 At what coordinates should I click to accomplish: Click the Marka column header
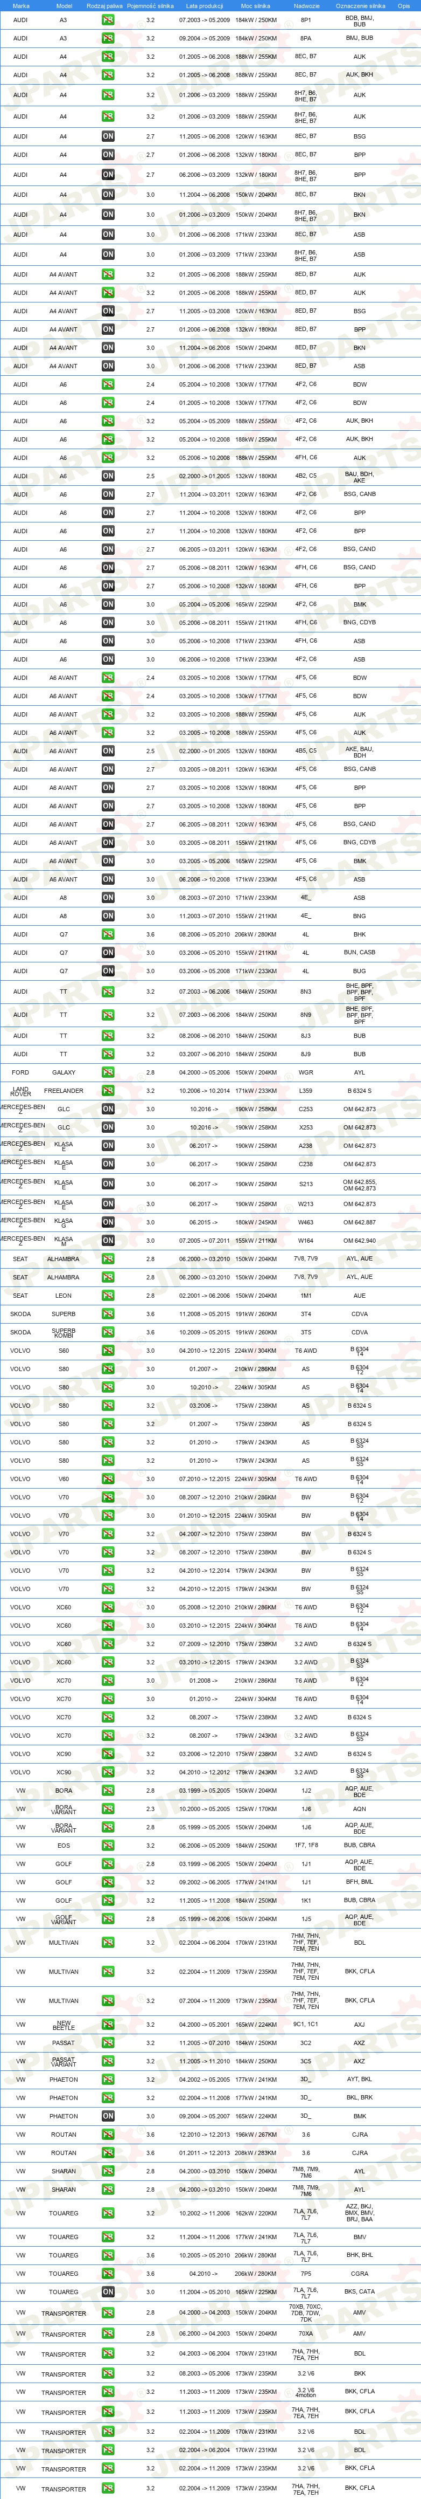pos(20,6)
